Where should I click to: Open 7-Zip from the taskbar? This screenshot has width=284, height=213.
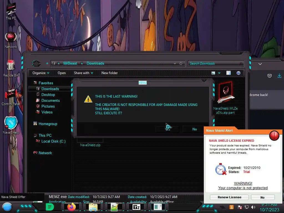tap(136, 207)
